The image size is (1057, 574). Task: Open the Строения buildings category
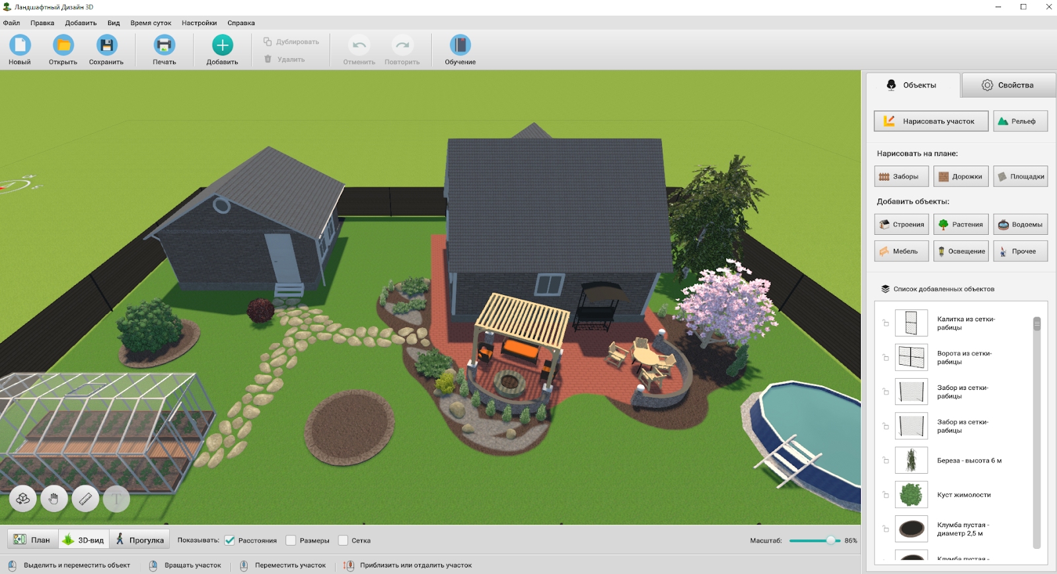[901, 224]
